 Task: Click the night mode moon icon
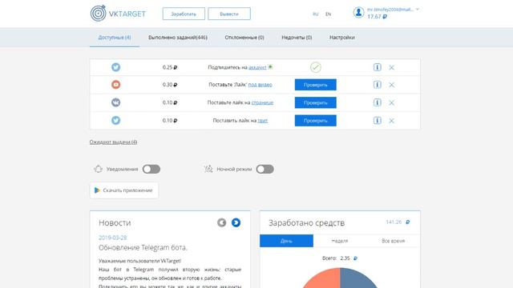click(x=208, y=169)
